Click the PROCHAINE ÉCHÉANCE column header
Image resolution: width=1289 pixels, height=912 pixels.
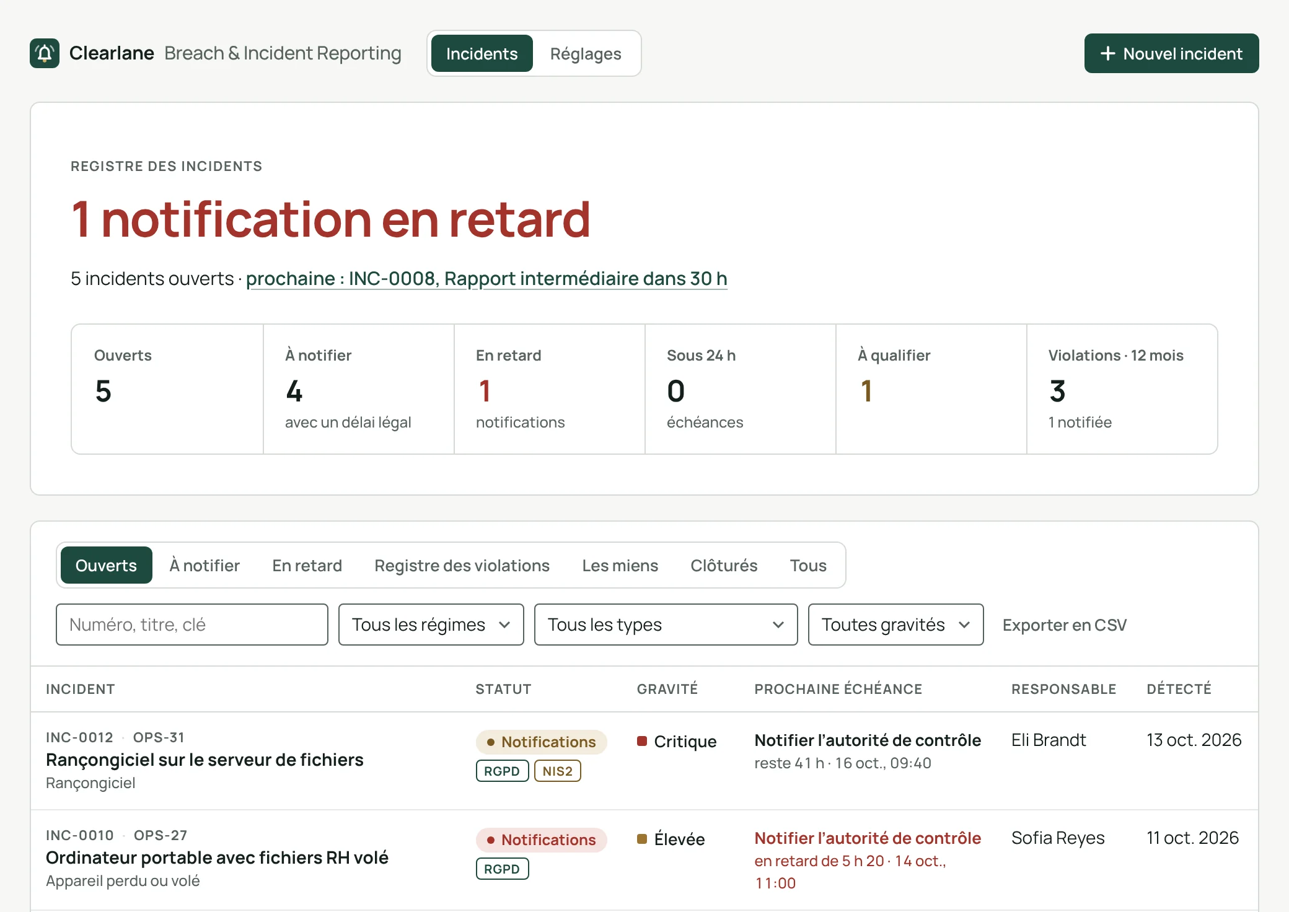[838, 689]
